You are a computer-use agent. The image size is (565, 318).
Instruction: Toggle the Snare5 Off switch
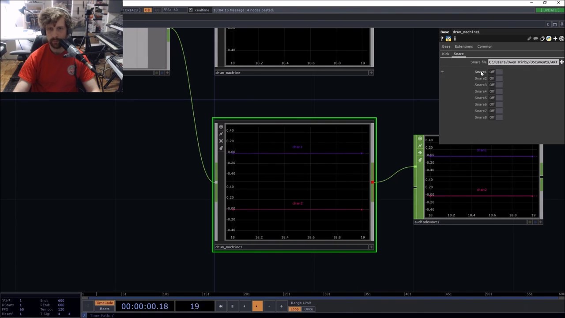495,98
